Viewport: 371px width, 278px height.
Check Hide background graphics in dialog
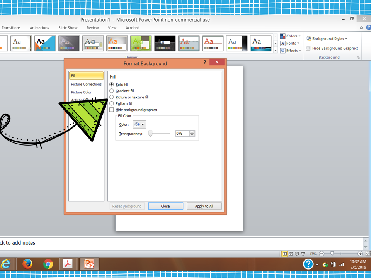pos(133,110)
